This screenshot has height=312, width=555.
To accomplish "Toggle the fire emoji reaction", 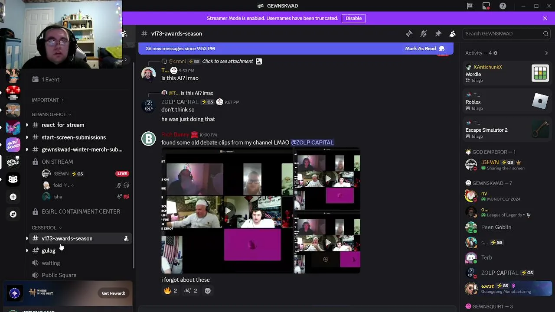I will (170, 291).
